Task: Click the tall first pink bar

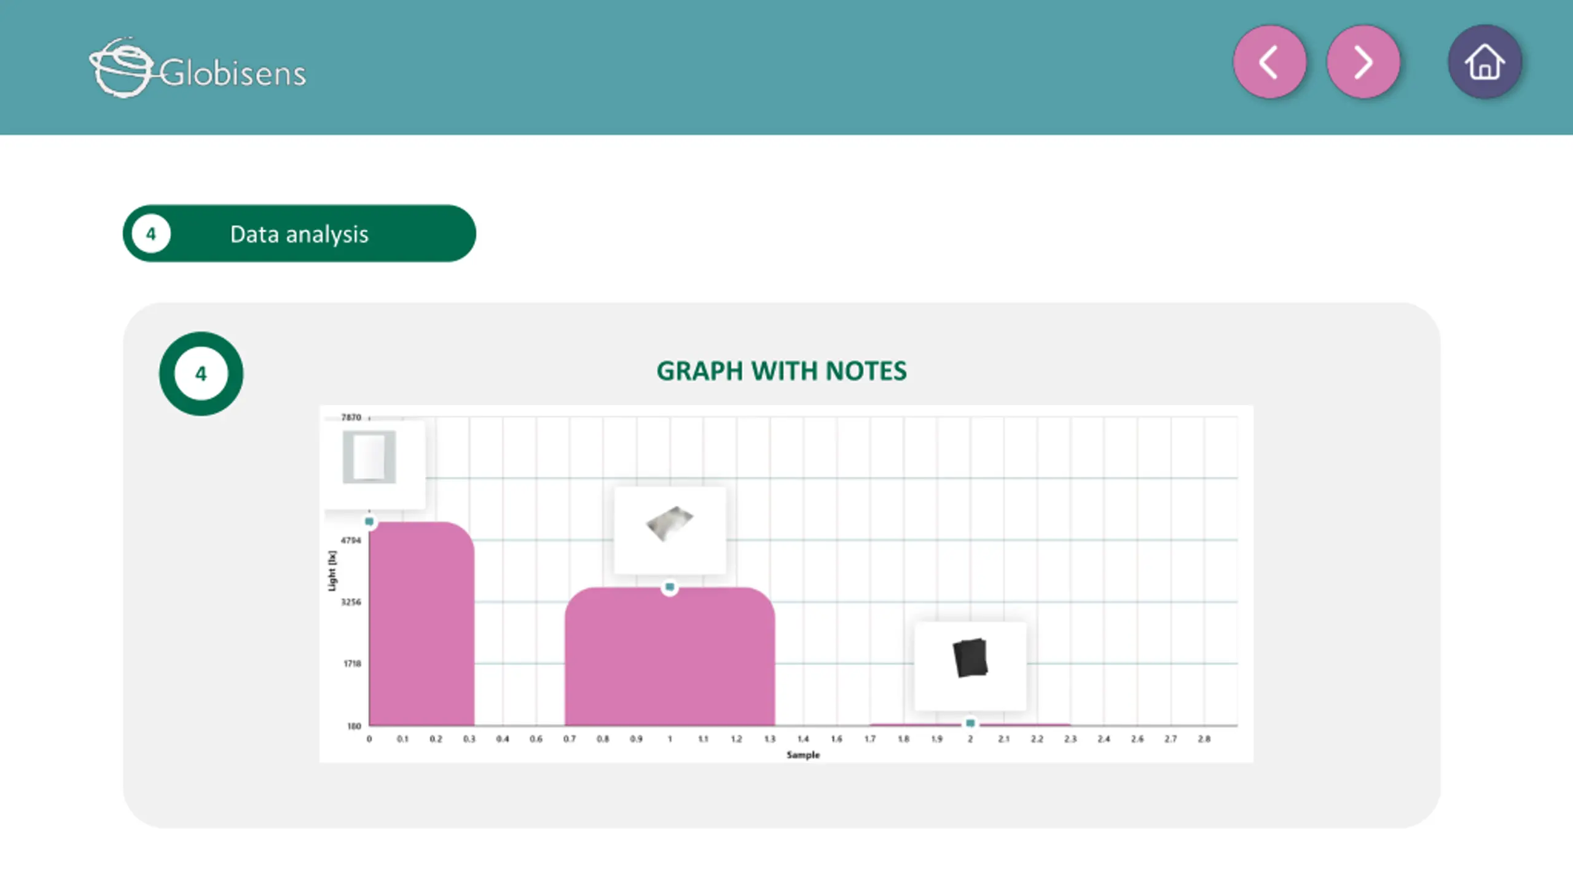Action: click(x=422, y=624)
